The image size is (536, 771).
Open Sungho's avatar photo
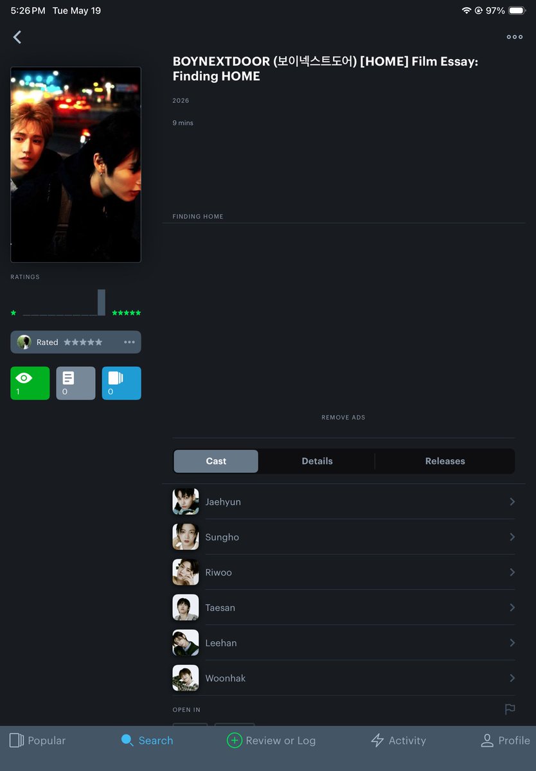point(186,537)
